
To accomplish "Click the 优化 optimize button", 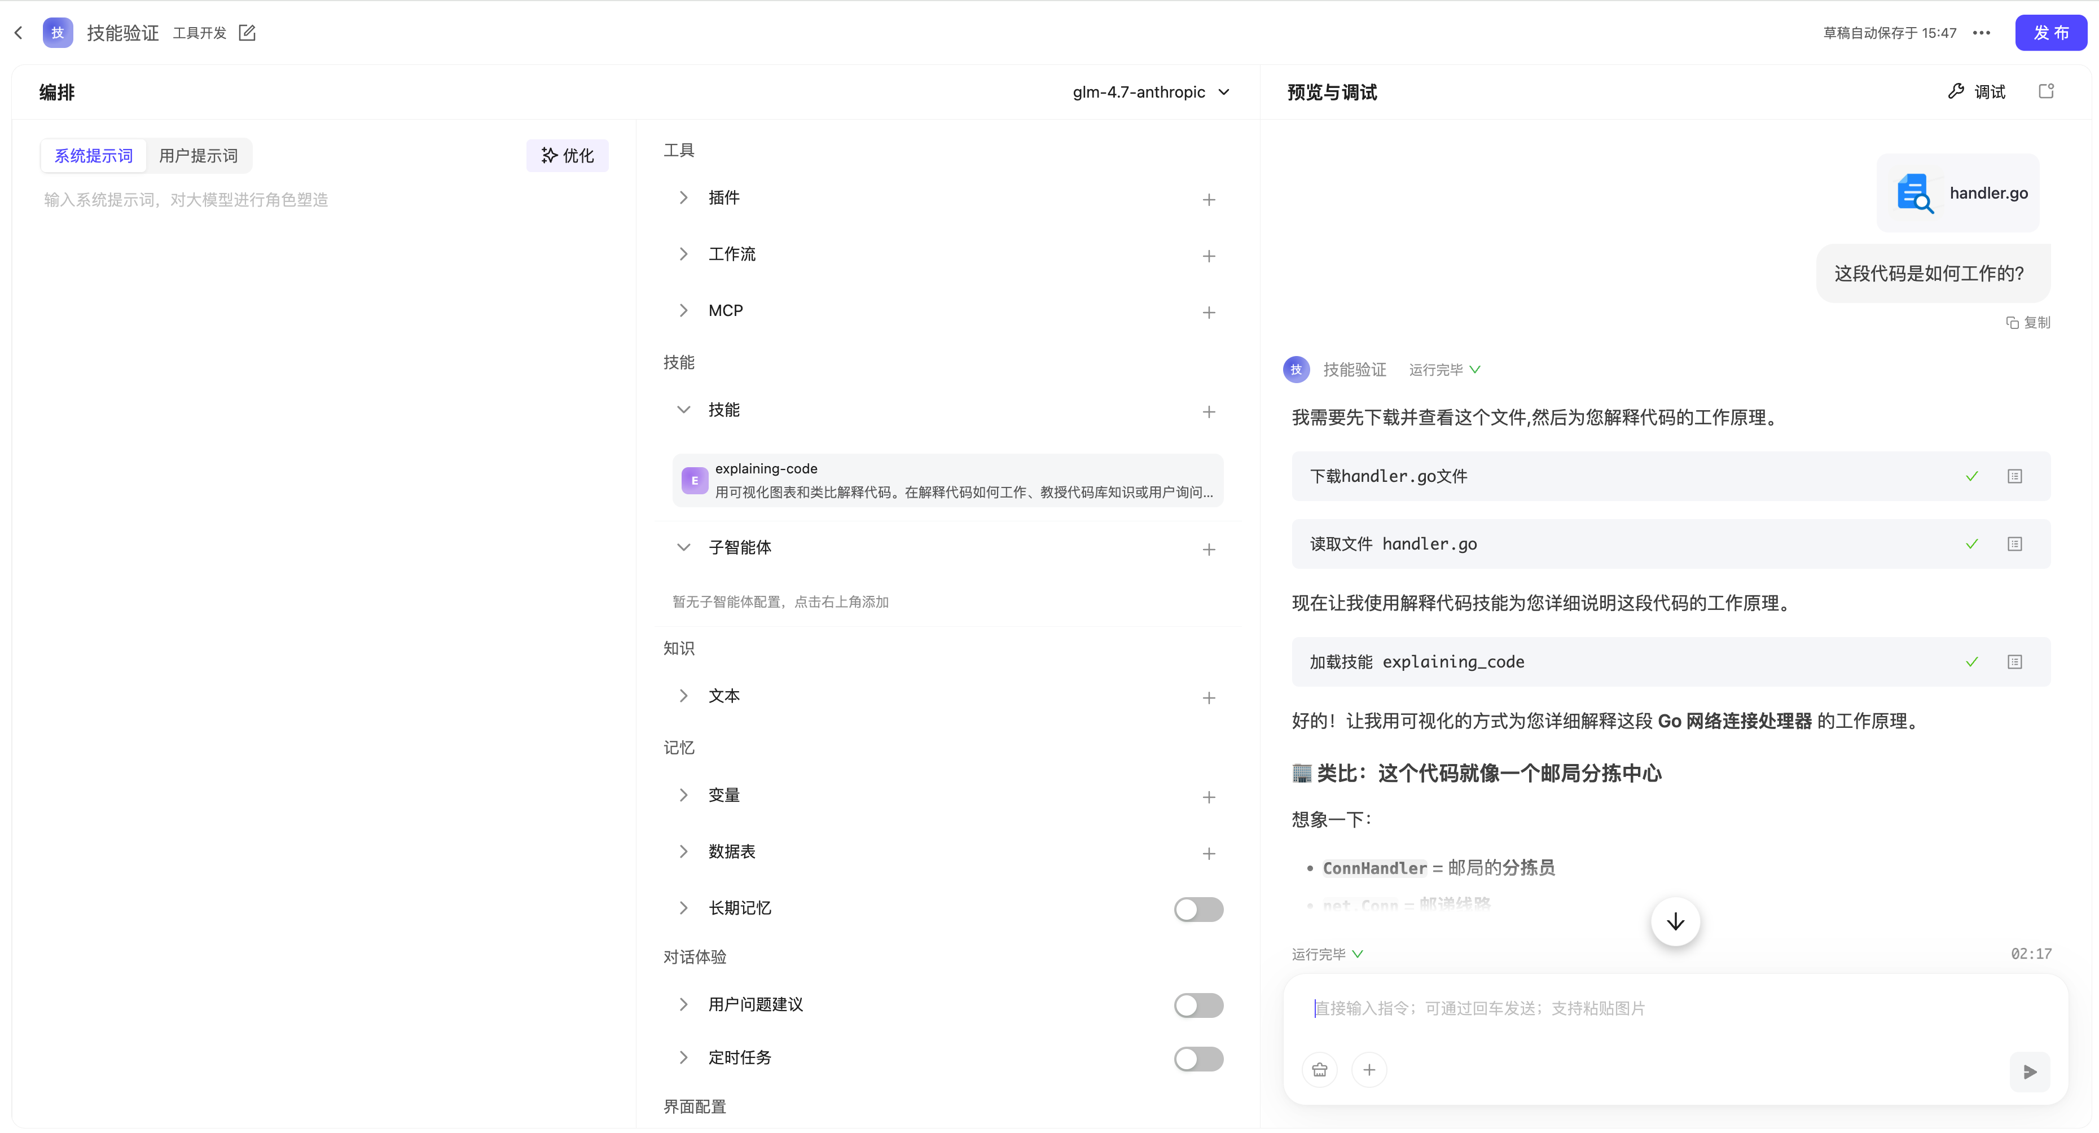I will [x=567, y=156].
